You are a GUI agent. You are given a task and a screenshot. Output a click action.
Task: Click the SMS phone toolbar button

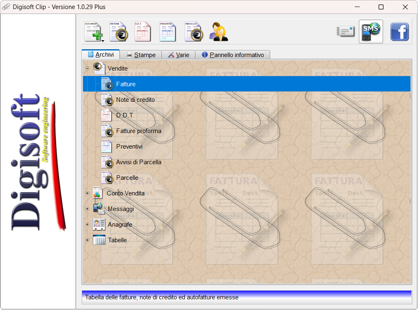(x=371, y=32)
